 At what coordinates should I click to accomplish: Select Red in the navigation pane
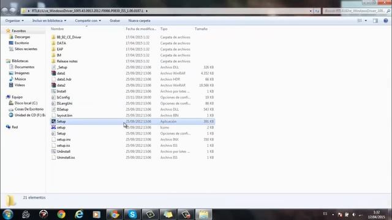pos(15,127)
